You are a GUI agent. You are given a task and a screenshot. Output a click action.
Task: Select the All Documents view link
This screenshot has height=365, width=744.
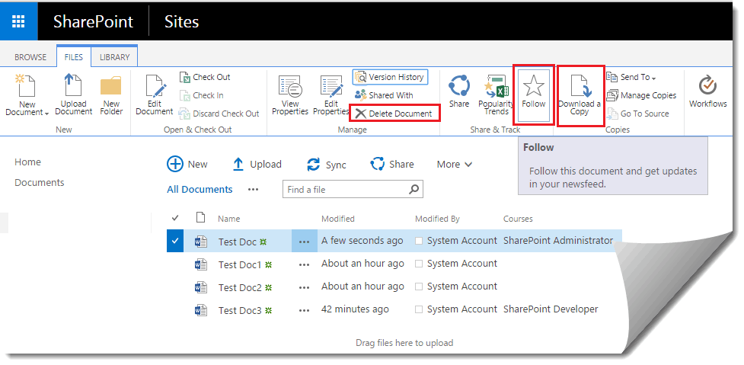click(200, 190)
